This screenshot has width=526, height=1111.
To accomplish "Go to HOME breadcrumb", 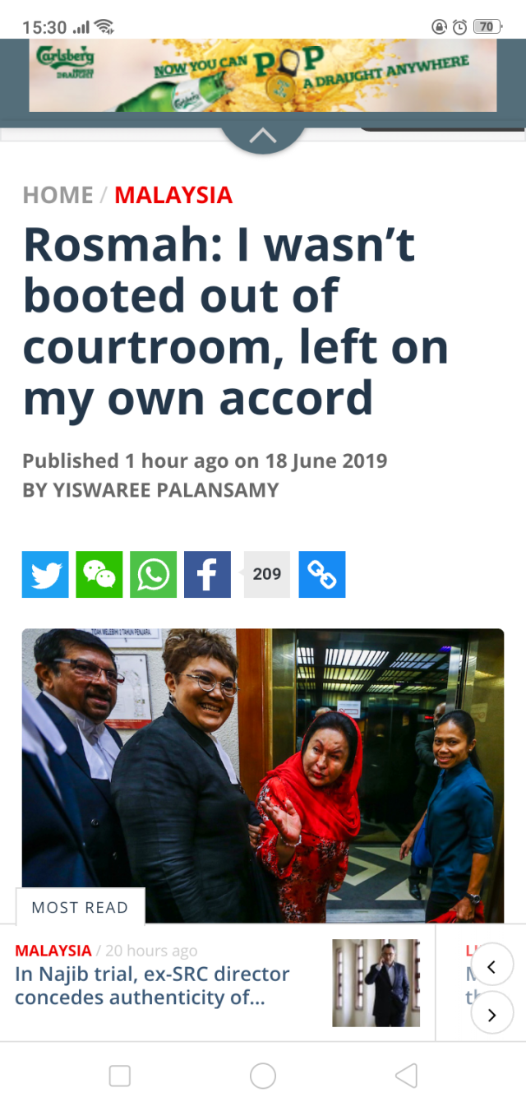I will pos(58,195).
